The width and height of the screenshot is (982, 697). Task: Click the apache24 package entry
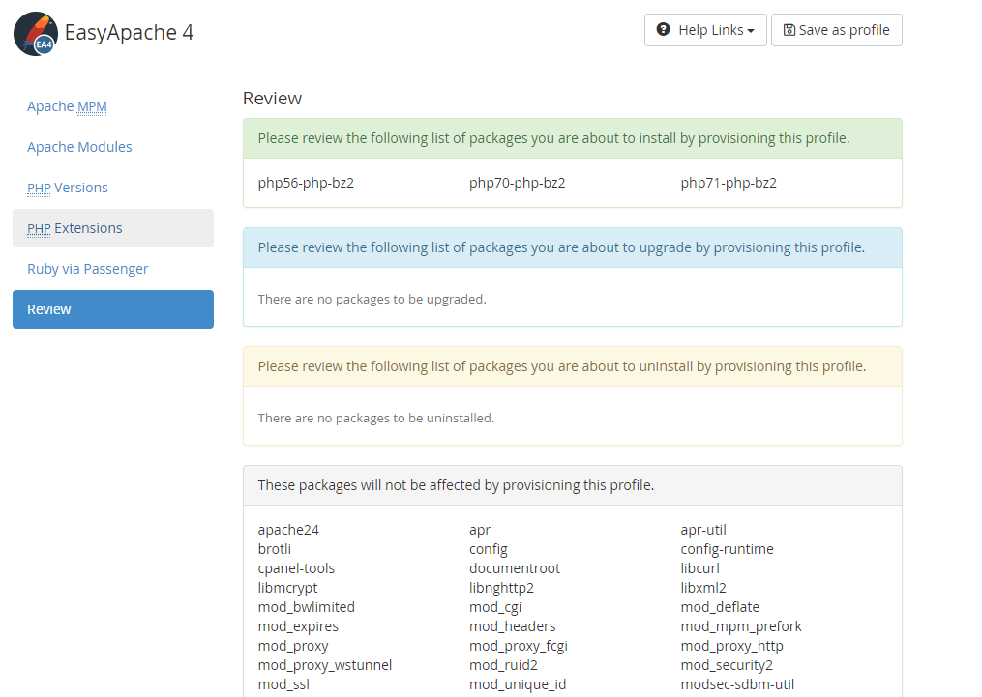coord(288,530)
